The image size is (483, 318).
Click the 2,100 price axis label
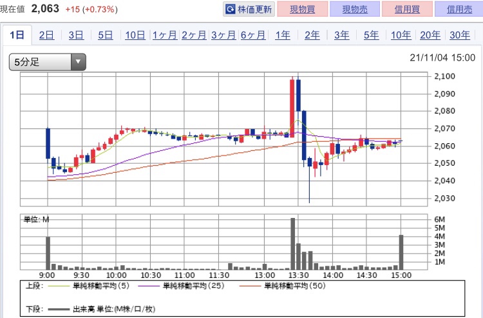pos(444,76)
